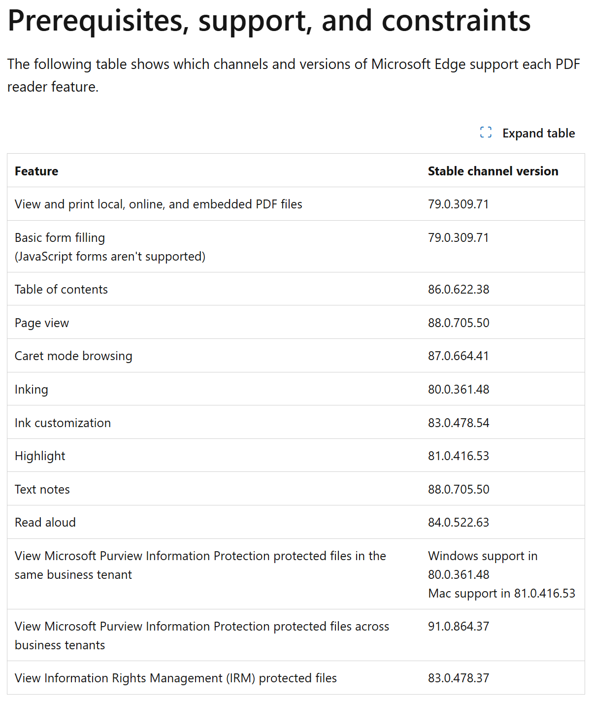Click the "View Information Rights Management" row
The height and width of the screenshot is (701, 593).
click(x=175, y=678)
